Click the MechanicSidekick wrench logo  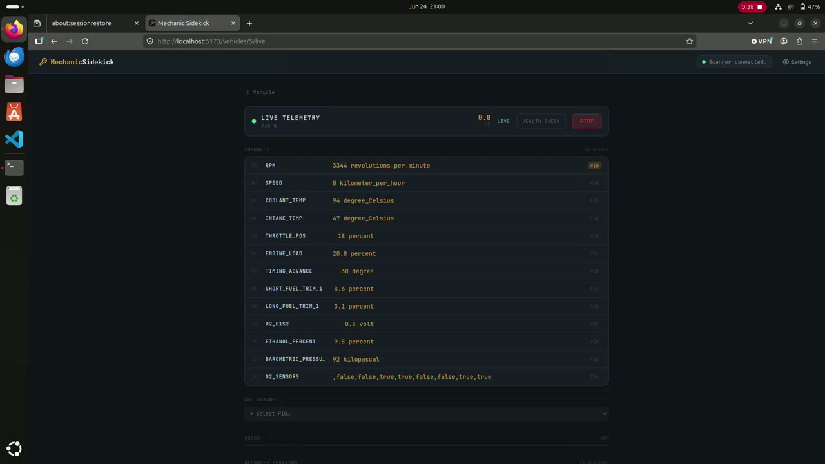pos(43,62)
